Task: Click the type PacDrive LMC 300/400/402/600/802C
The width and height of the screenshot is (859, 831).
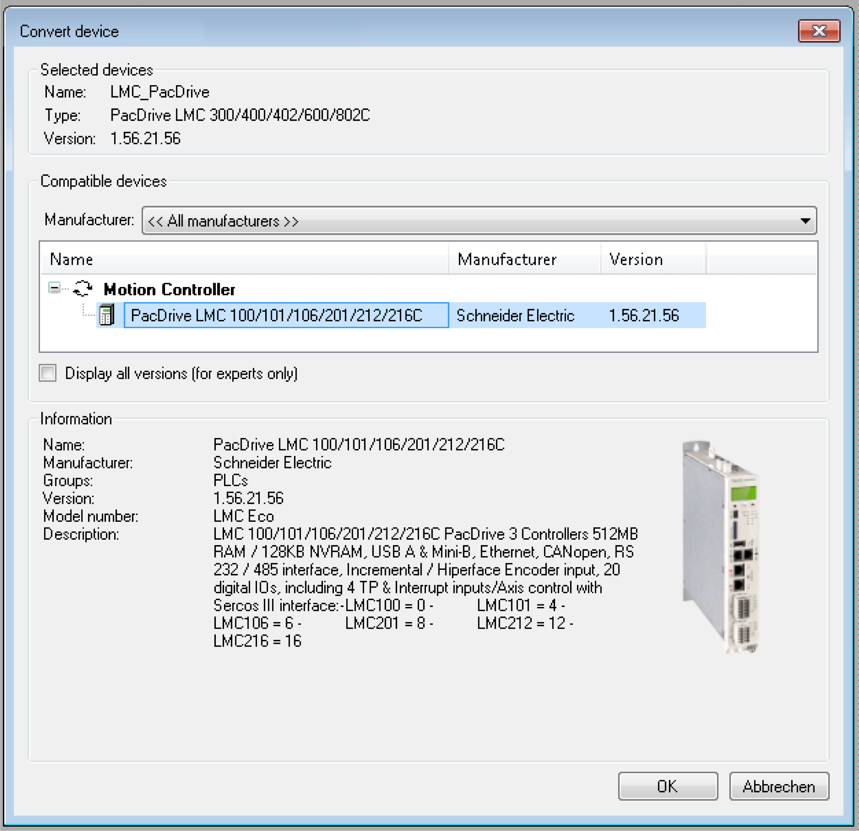Action: [240, 115]
